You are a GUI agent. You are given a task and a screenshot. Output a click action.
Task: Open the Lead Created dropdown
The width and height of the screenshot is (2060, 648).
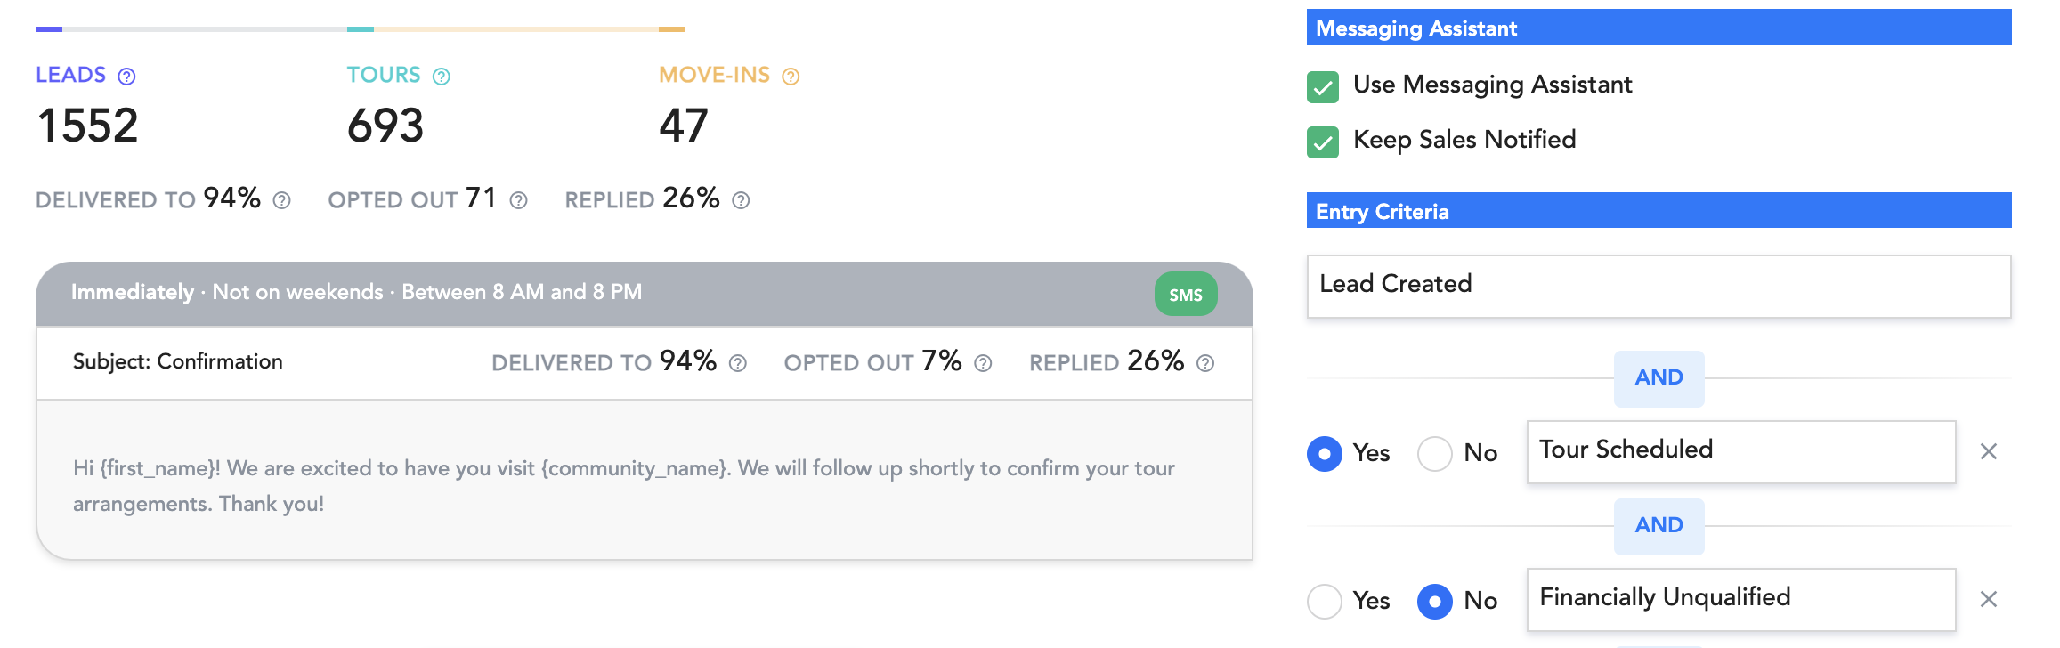pyautogui.click(x=1659, y=286)
